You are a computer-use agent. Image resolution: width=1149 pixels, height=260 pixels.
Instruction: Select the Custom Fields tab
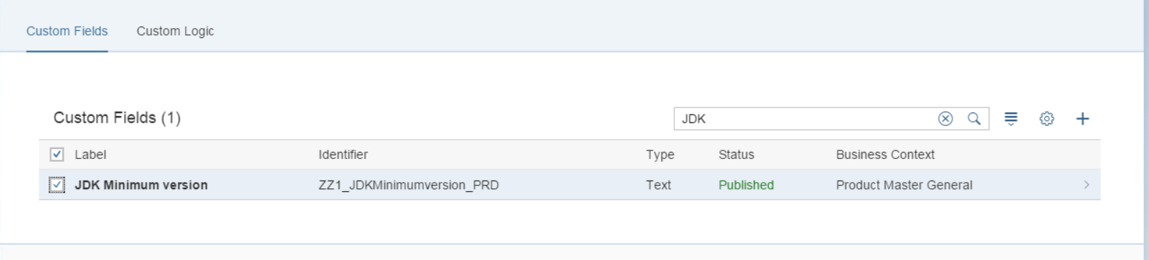[x=67, y=32]
